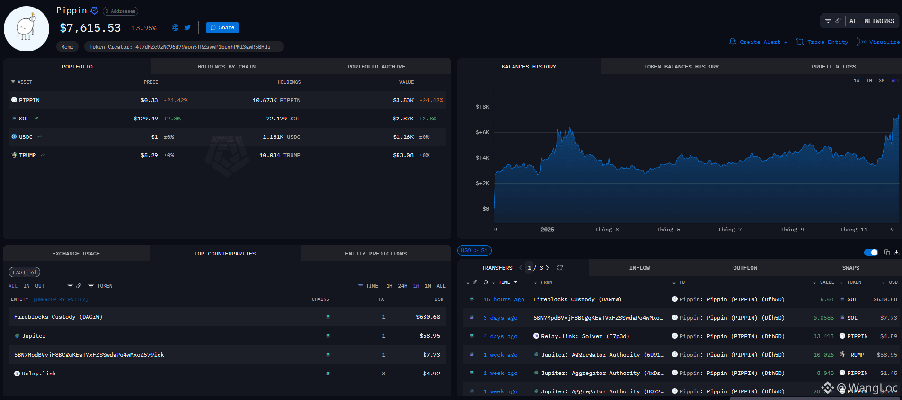Image resolution: width=902 pixels, height=400 pixels.
Task: Copy transfers using the copy icon
Action: click(887, 253)
